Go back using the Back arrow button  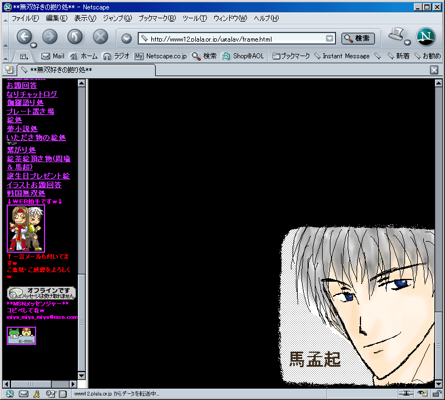click(24, 37)
